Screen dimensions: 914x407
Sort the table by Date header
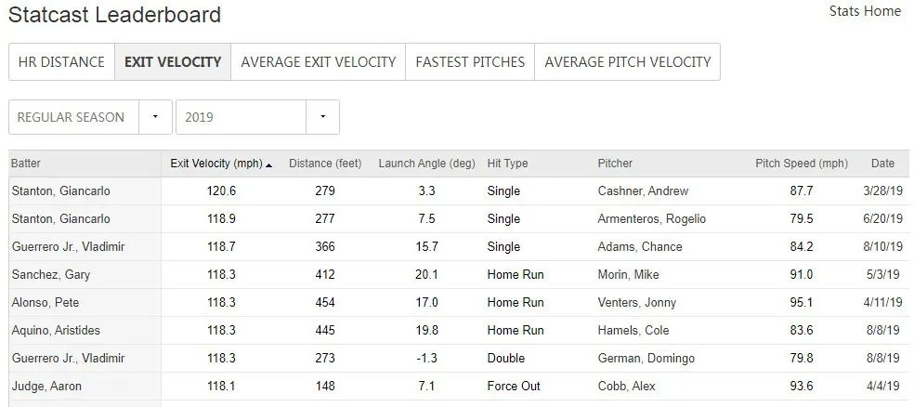[x=882, y=164]
